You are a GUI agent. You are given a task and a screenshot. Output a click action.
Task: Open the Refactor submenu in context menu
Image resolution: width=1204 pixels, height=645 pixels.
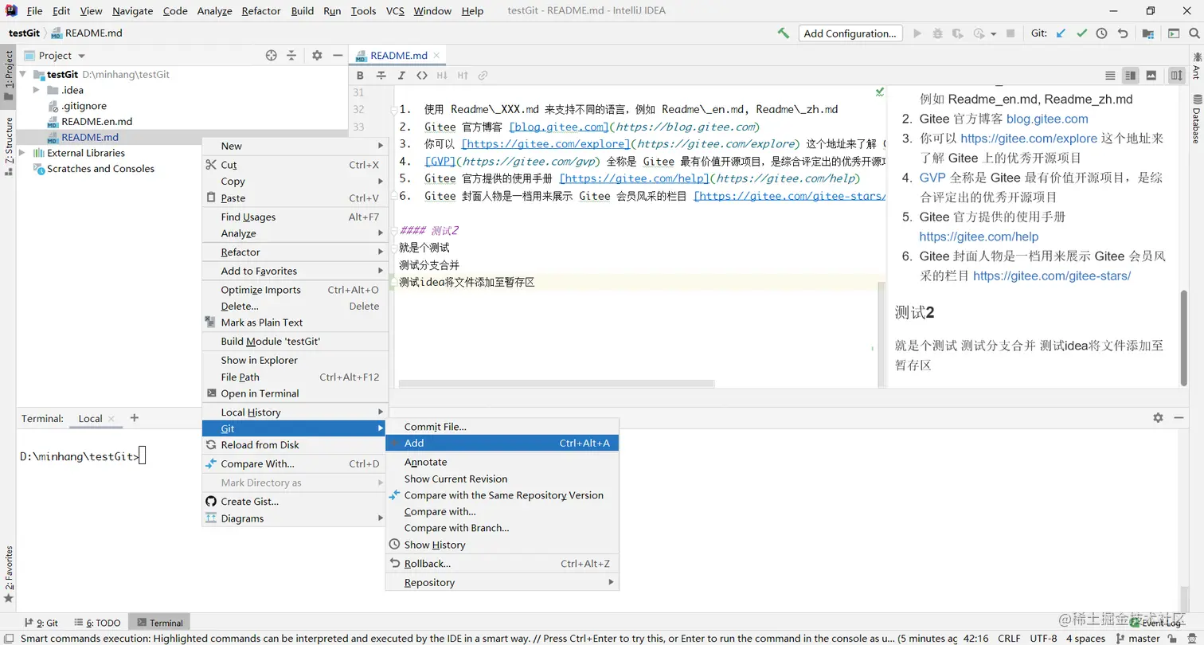point(295,252)
